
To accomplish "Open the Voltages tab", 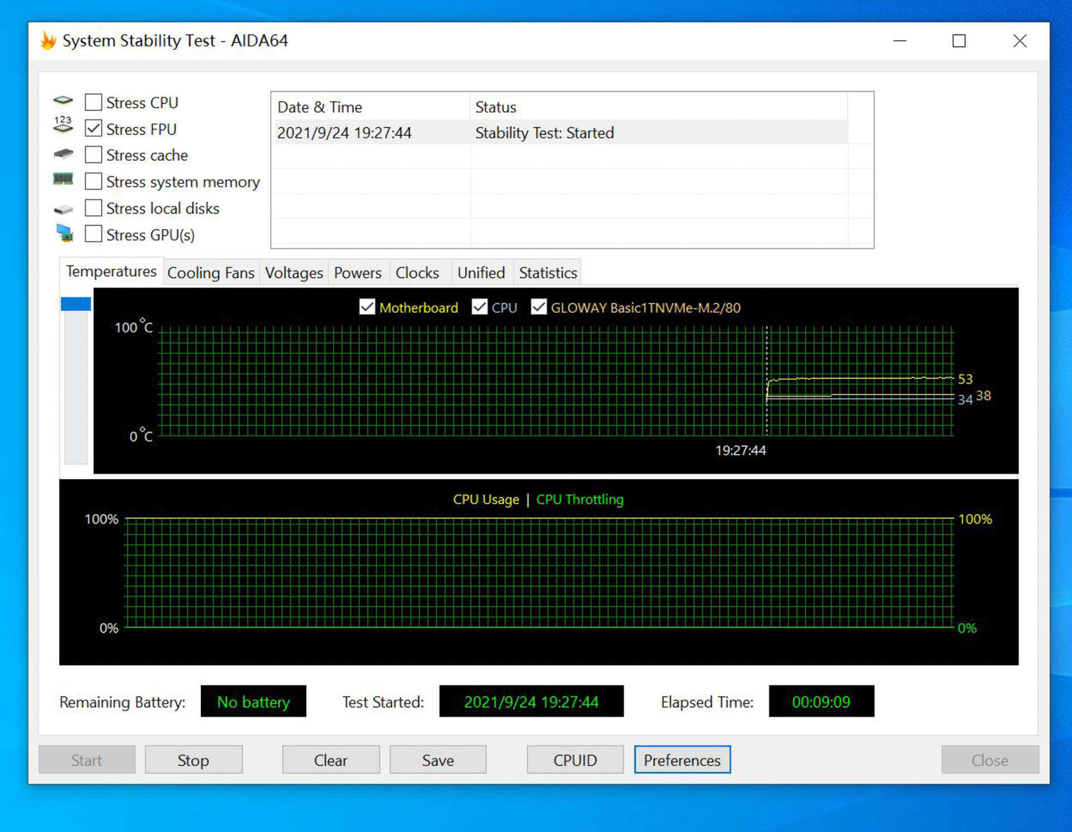I will [294, 272].
